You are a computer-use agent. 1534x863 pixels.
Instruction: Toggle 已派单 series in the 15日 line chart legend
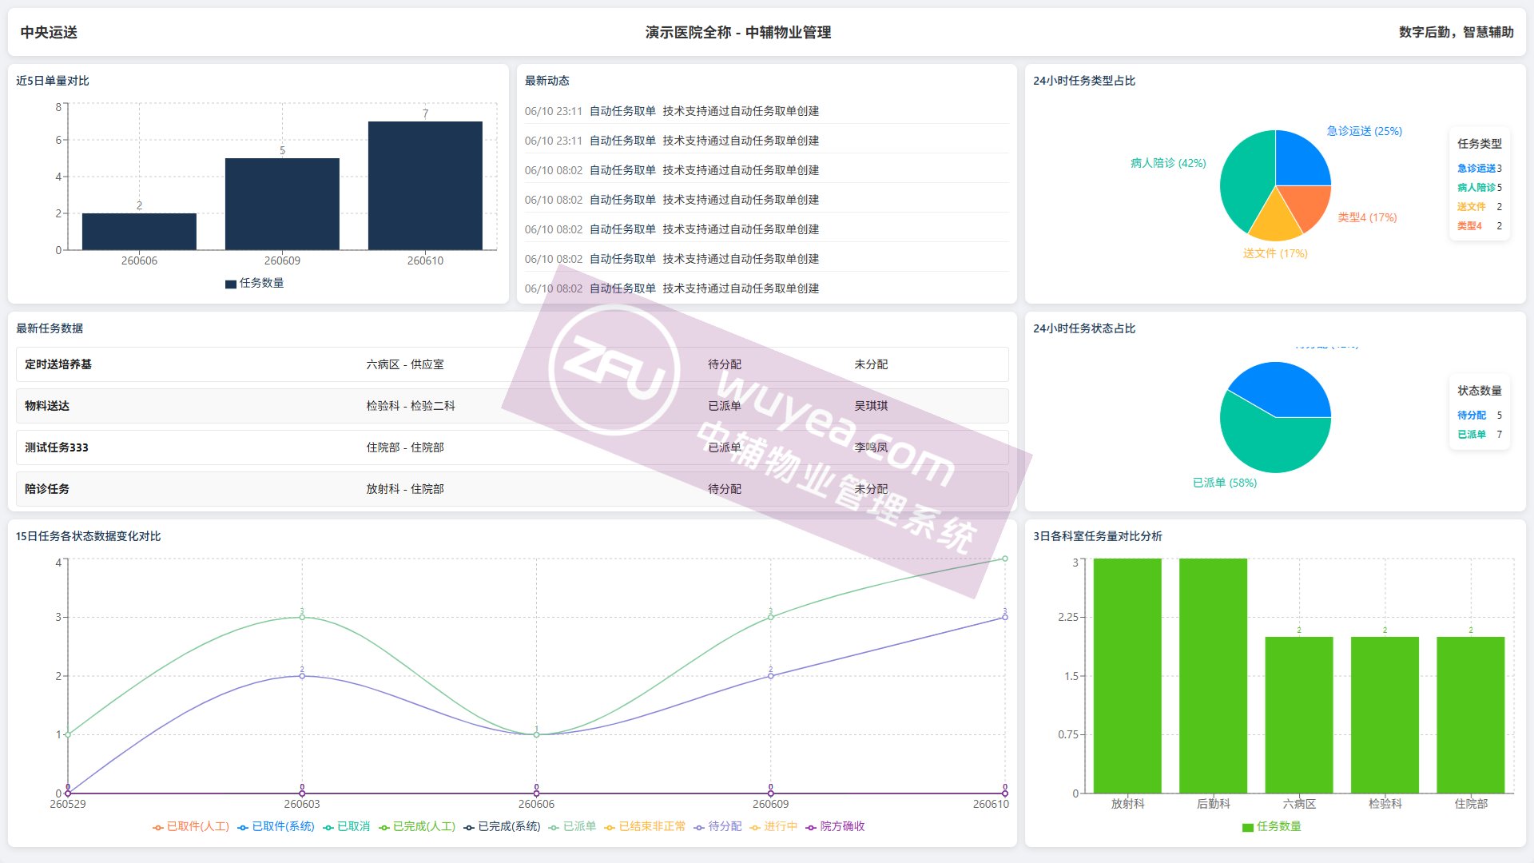tap(572, 826)
